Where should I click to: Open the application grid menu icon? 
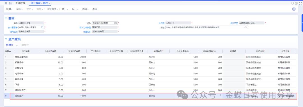(x=10, y=3)
